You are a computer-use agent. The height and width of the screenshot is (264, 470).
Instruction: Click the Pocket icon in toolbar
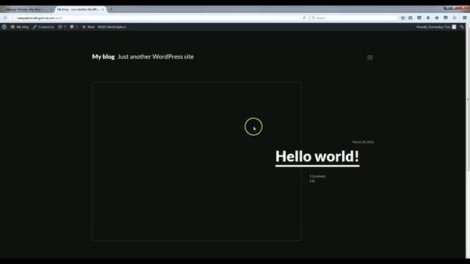(419, 18)
